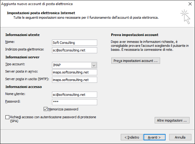Image resolution: width=195 pixels, height=144 pixels.
Task: Expand the Tipo account IMAP dropdown arrow
Action: pyautogui.click(x=94, y=65)
